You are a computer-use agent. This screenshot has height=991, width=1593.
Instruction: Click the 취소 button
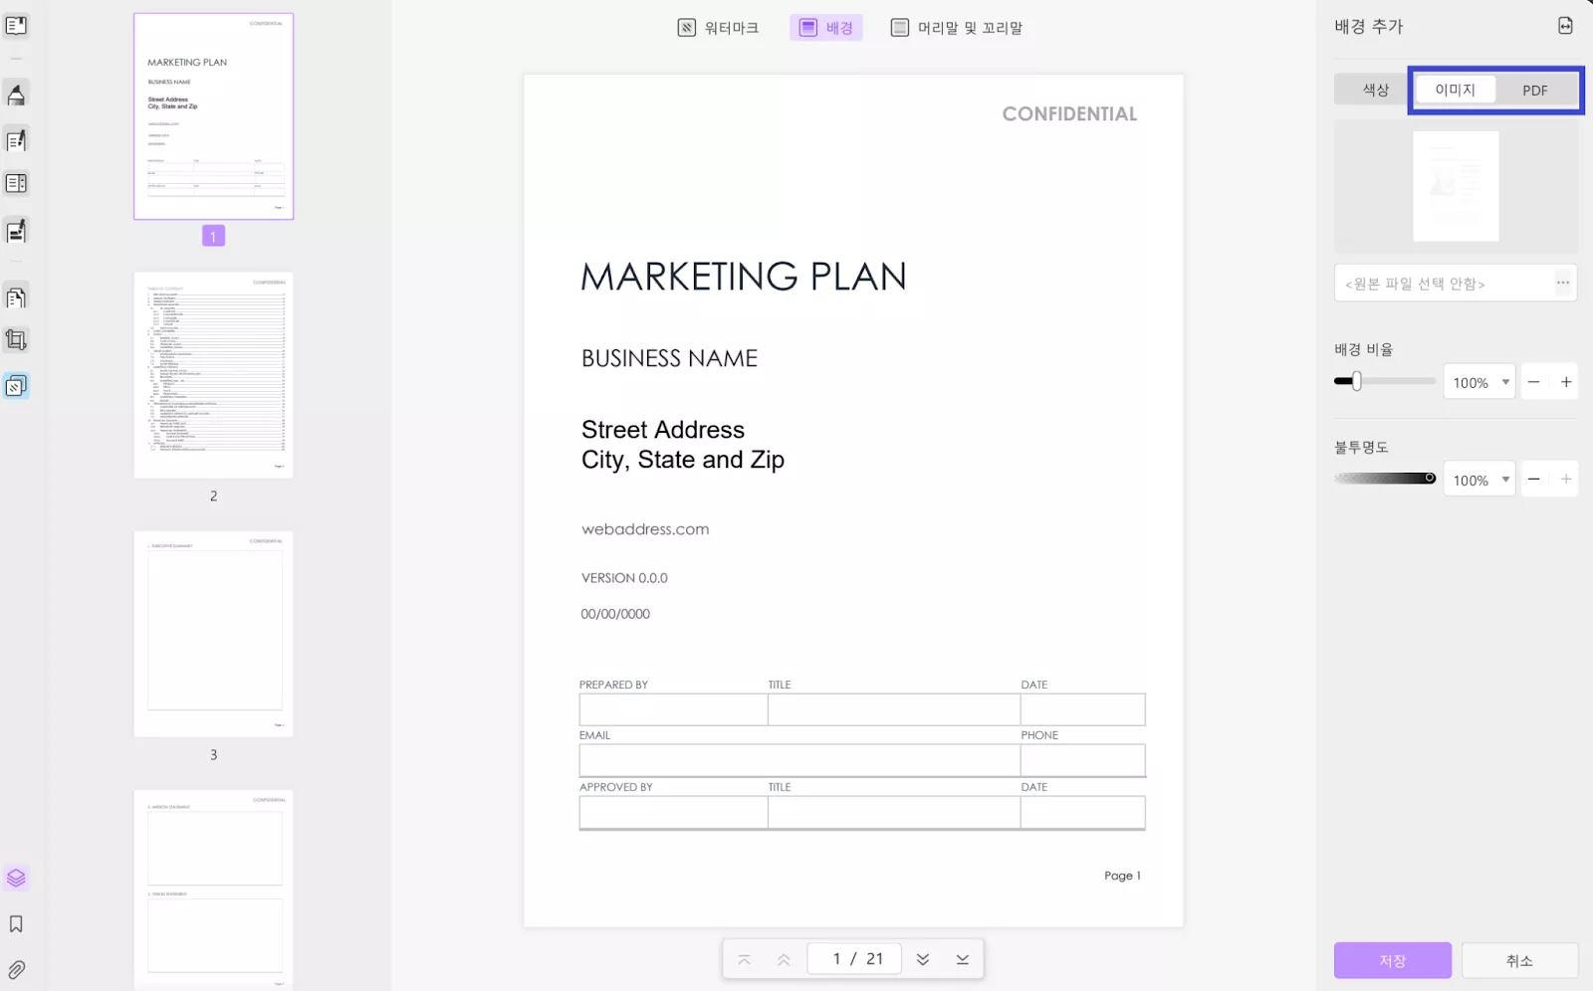(1519, 960)
